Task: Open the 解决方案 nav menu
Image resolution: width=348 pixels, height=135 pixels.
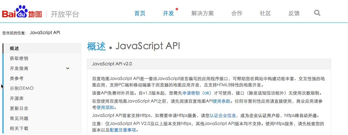Action: click(x=203, y=13)
